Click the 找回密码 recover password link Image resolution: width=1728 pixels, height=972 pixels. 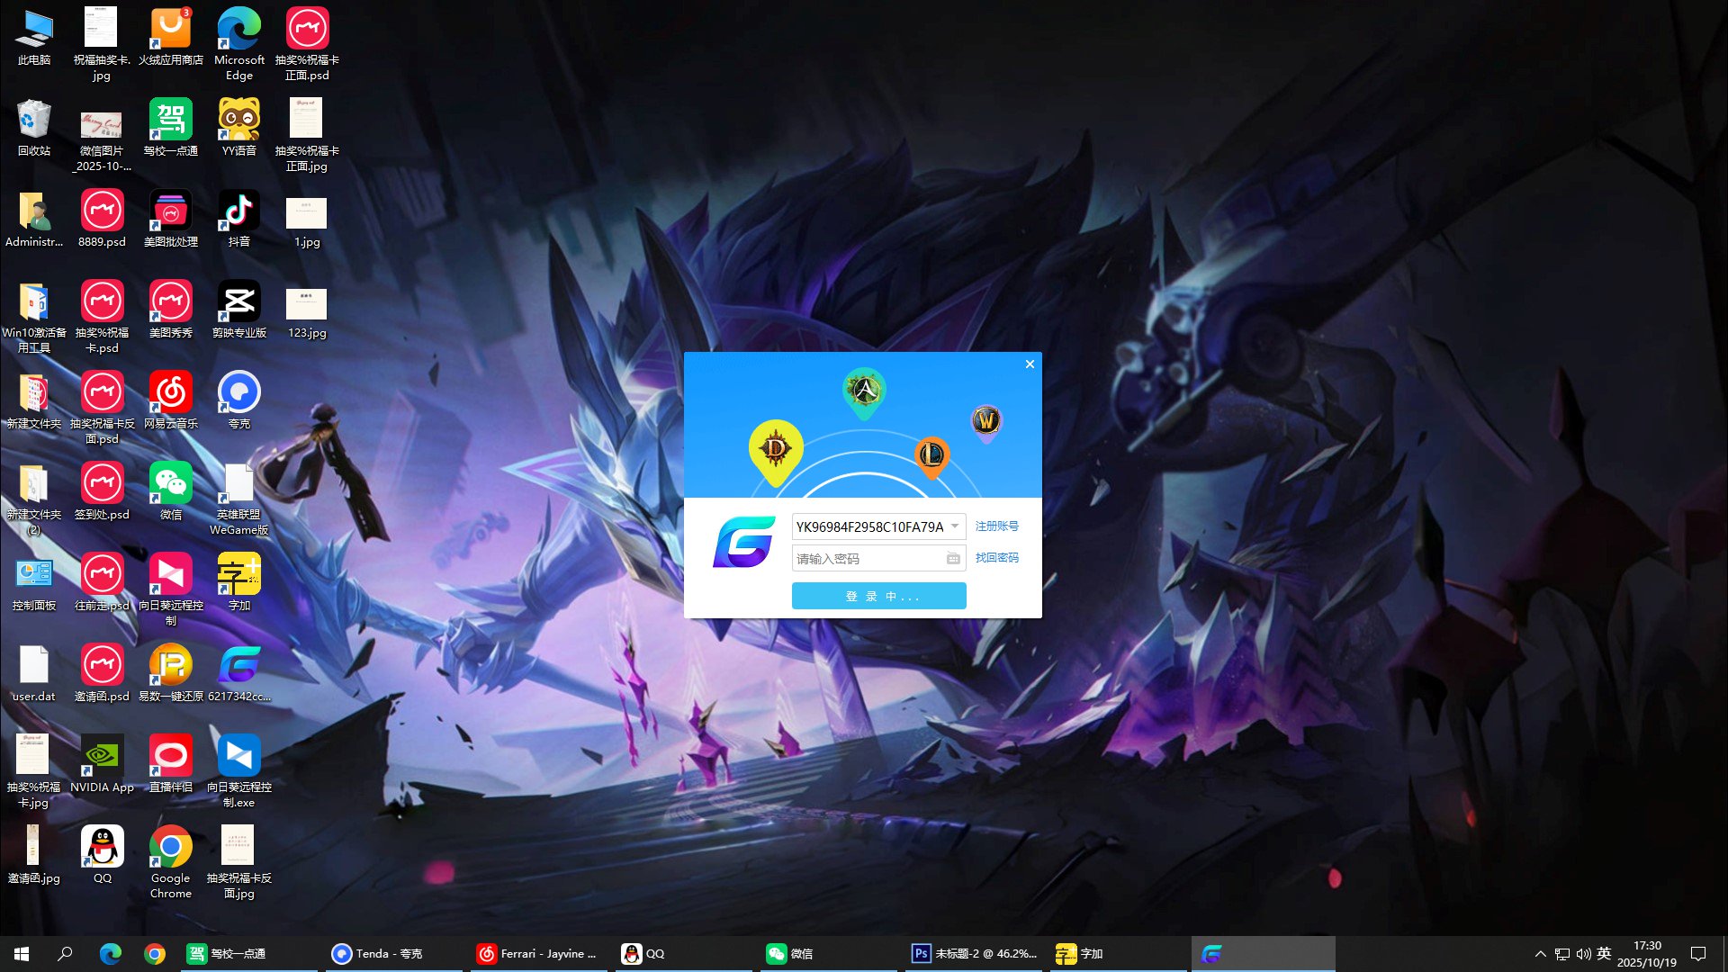[996, 558]
